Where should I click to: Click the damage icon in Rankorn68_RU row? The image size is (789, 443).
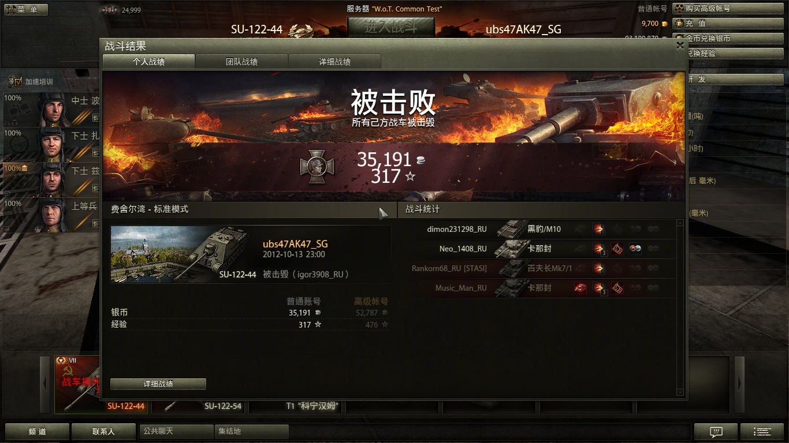click(599, 268)
